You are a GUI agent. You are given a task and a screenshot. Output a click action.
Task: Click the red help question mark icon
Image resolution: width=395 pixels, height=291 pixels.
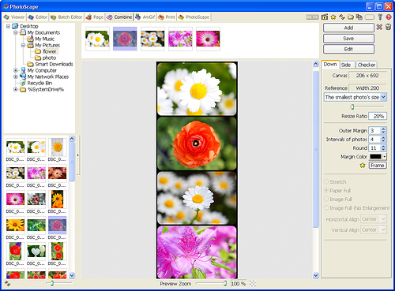point(389,17)
